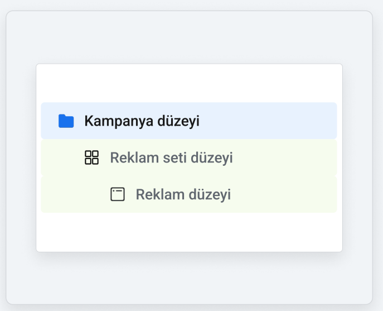This screenshot has height=311, width=383.
Task: Open the campaign level folder icon
Action: point(66,121)
